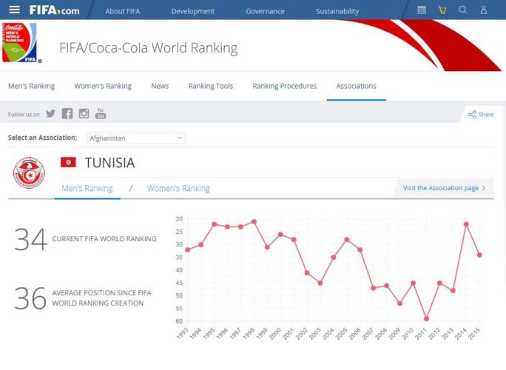
Task: Click the Instagram icon
Action: pos(84,114)
